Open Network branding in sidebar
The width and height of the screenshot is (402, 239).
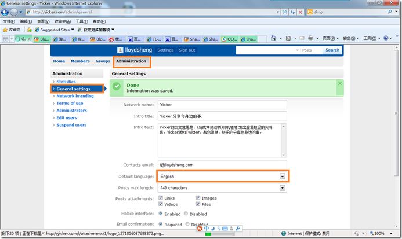75,96
